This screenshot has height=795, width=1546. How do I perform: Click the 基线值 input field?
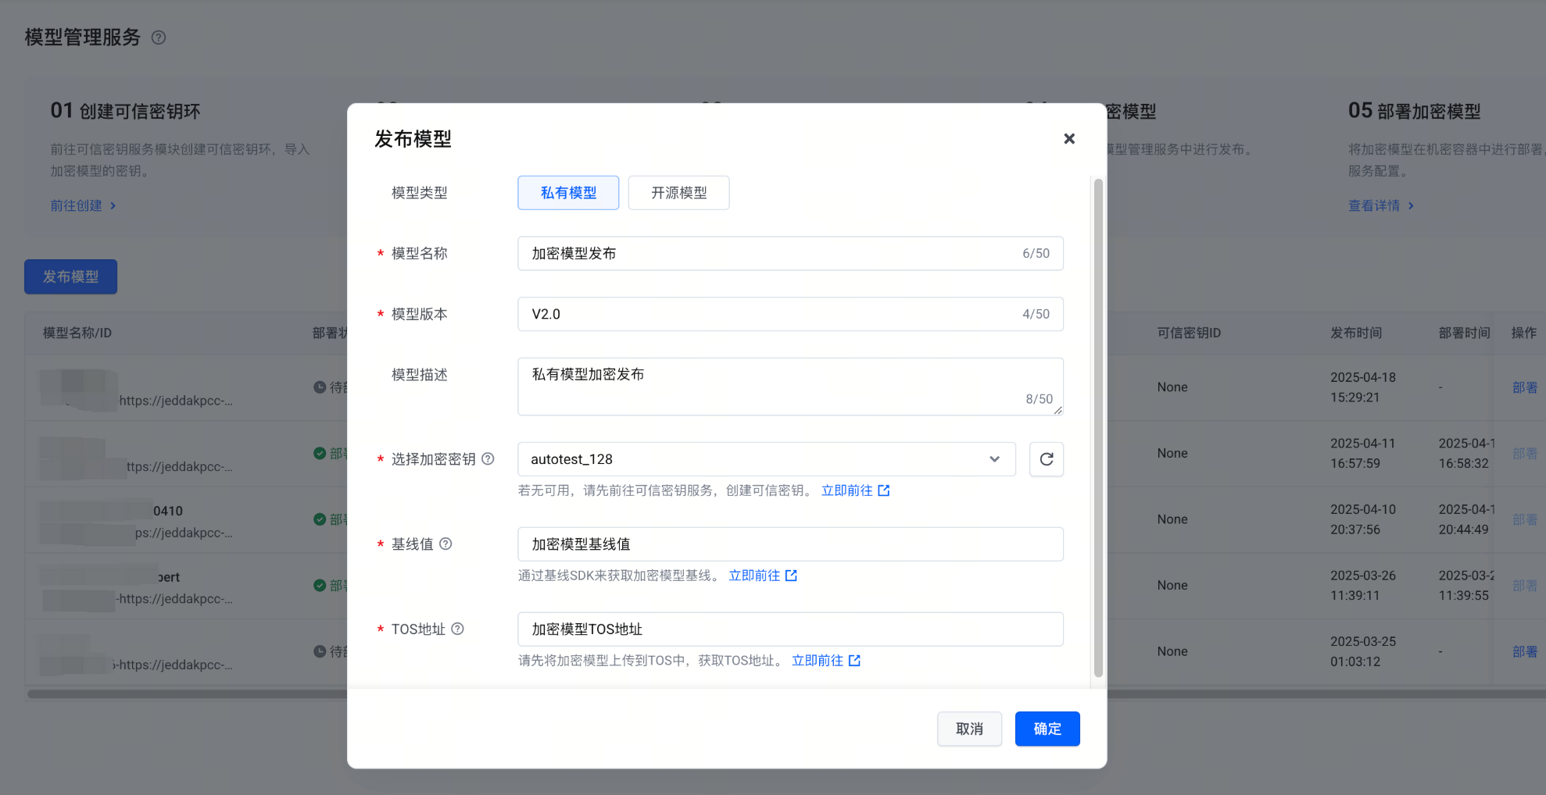tap(790, 544)
